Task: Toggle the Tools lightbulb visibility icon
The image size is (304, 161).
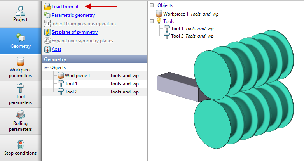Action: click(159, 21)
